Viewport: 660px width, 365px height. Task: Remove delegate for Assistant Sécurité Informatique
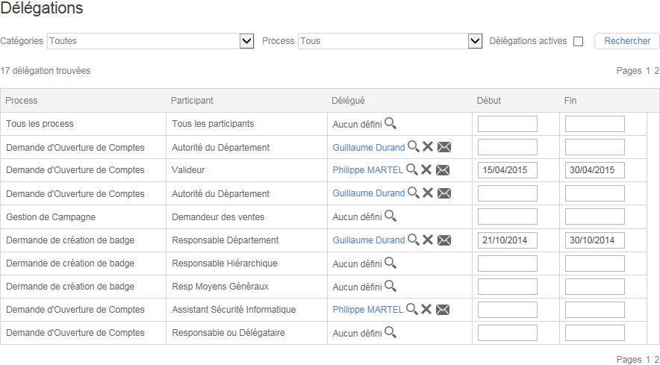(427, 310)
